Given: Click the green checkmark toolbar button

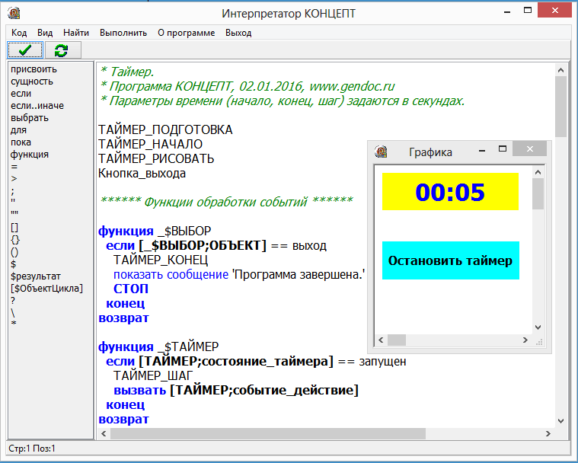Looking at the screenshot, I should [x=25, y=50].
